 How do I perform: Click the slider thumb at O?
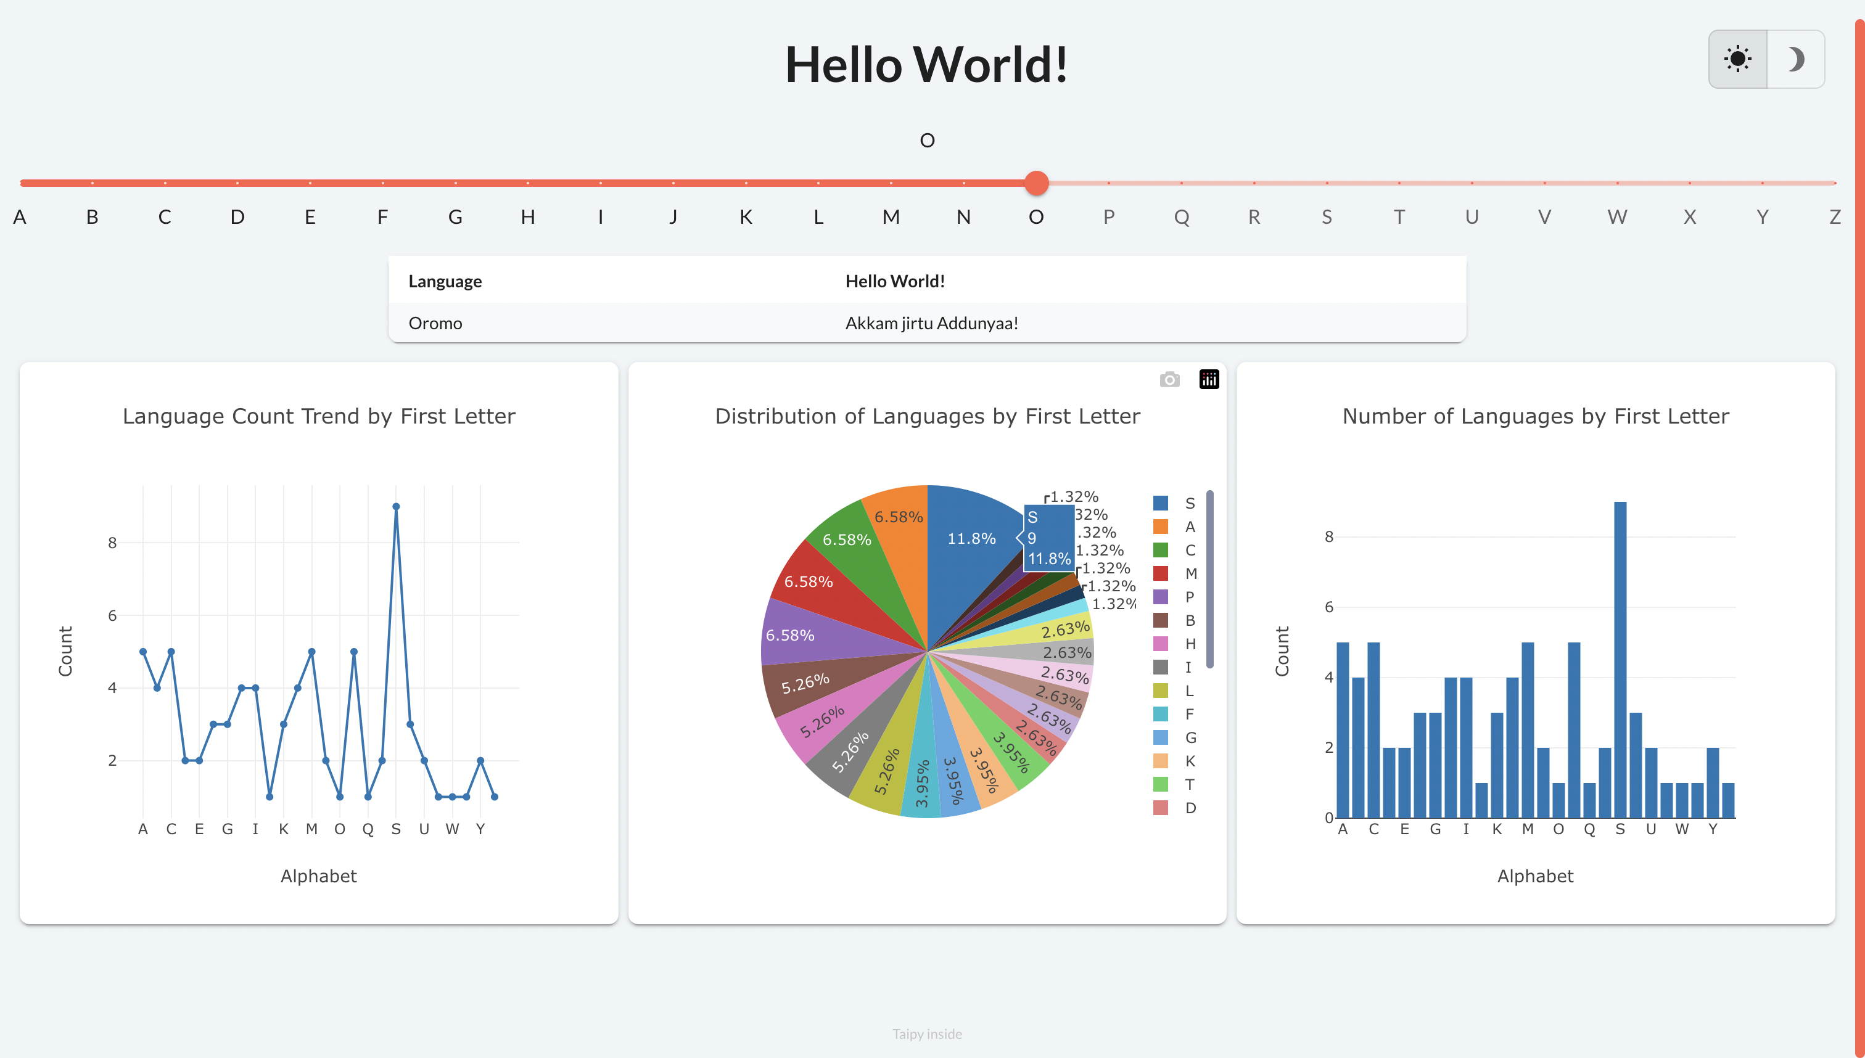(x=1037, y=183)
